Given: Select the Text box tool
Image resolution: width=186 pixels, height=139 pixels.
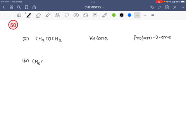Looking at the screenshot, I should 95,15.
